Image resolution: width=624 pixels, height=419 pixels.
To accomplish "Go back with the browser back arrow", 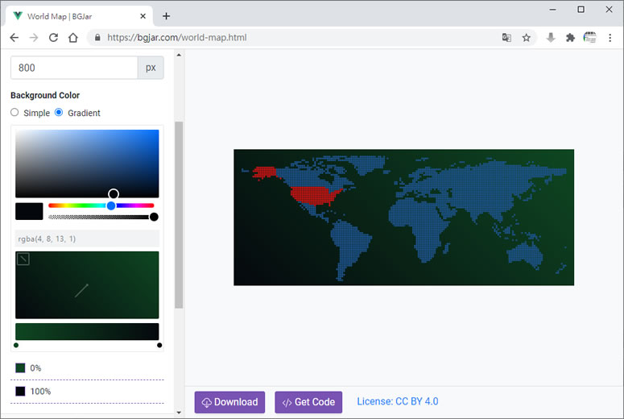I will pos(14,38).
